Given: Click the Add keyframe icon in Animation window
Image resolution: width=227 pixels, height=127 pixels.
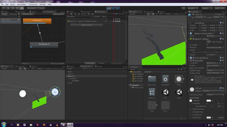Looking at the screenshot, I should click(x=89, y=14).
